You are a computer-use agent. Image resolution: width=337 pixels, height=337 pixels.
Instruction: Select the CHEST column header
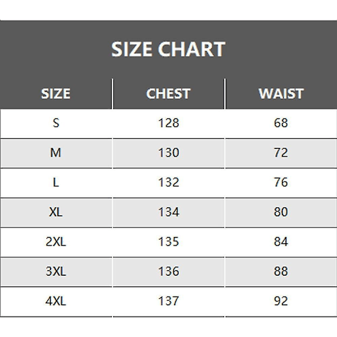tap(168, 94)
